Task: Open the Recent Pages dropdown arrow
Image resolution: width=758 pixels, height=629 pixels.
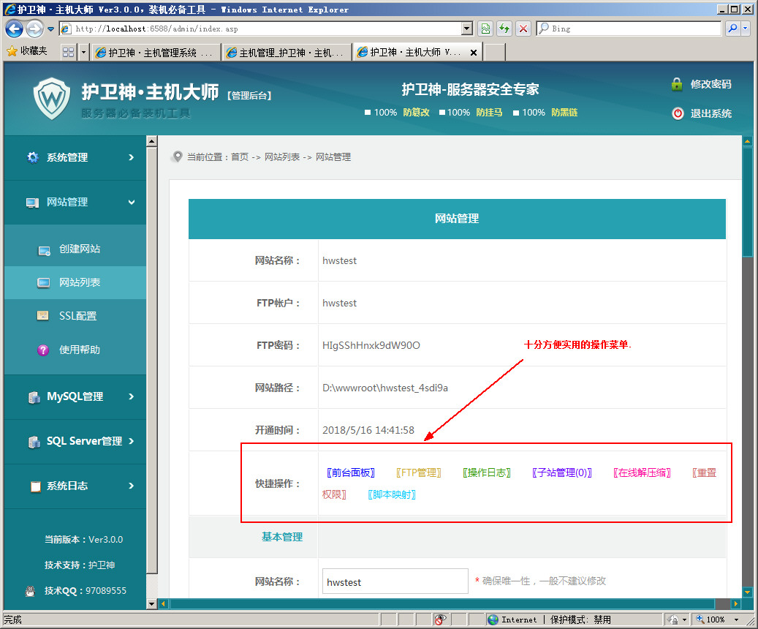Action: (50, 29)
